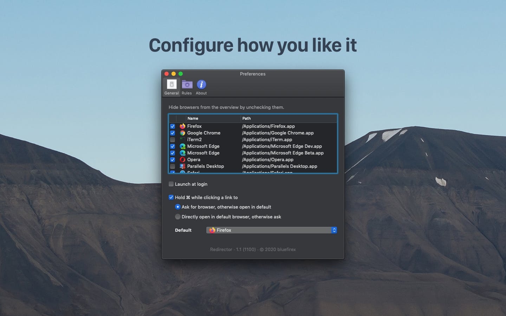Viewport: 506px width, 316px height.
Task: Select /Applications/Microsoft Edge Beta.app path
Action: tap(283, 153)
